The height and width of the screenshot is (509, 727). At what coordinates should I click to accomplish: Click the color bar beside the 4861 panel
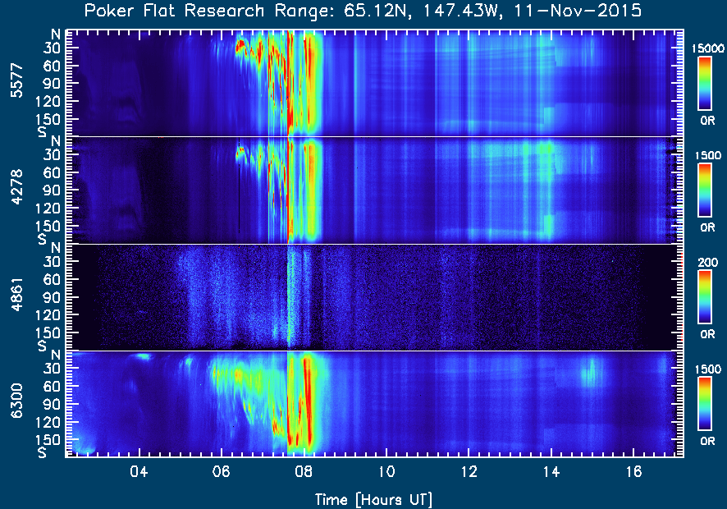coord(705,297)
